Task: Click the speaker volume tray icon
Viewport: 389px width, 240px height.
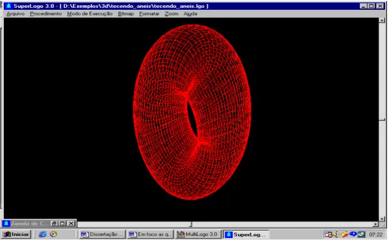Action: 336,234
